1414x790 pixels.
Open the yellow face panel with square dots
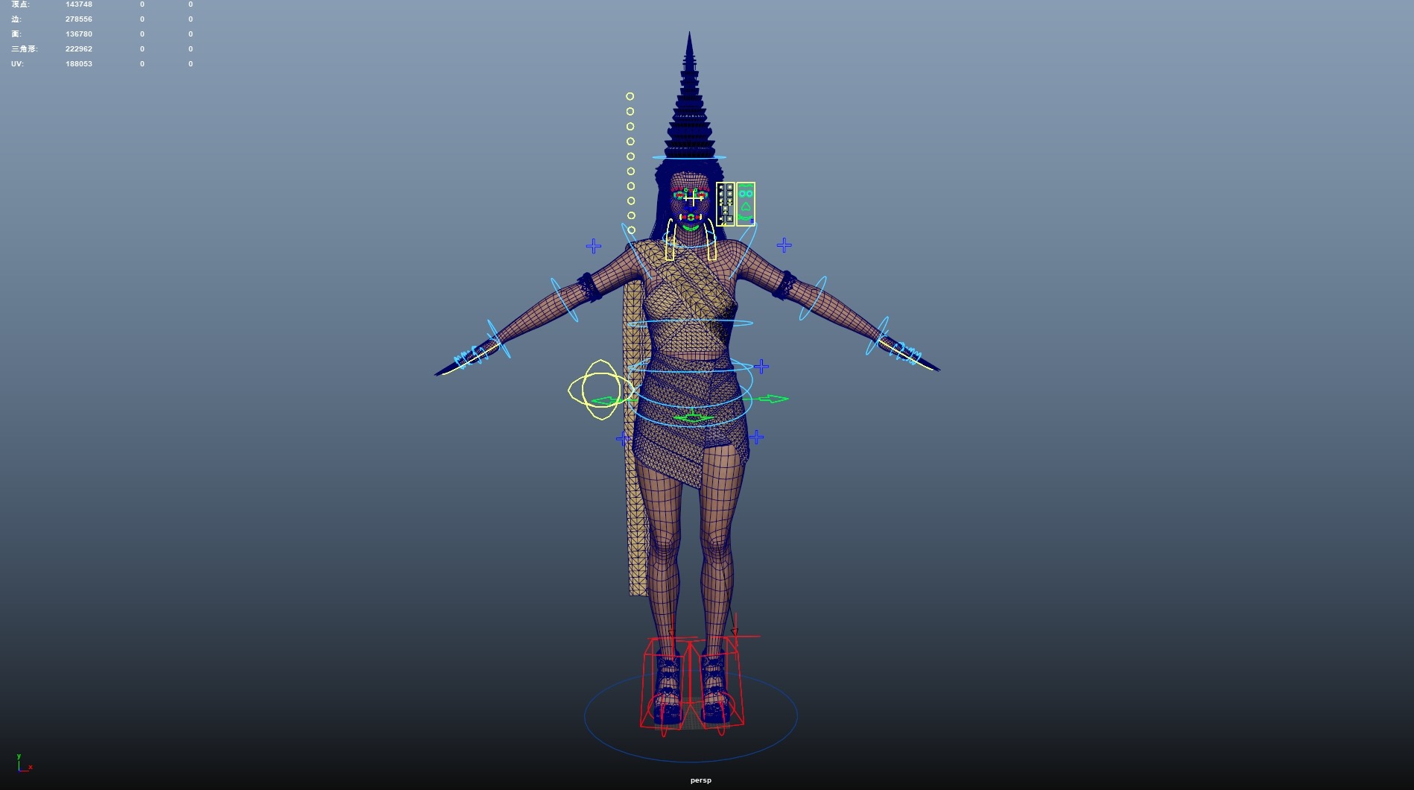click(726, 204)
